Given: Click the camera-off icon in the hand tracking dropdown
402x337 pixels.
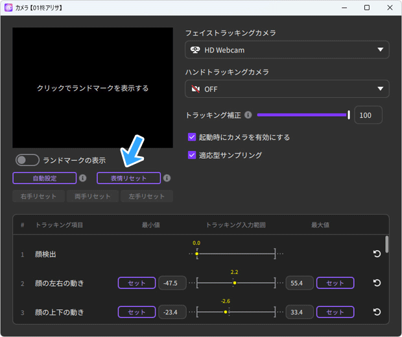Looking at the screenshot, I should pyautogui.click(x=196, y=89).
